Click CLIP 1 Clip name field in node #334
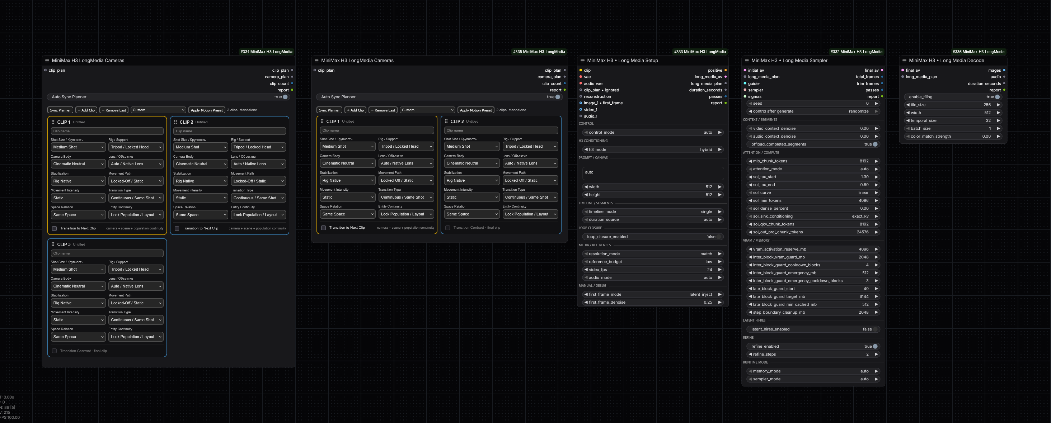1051x423 pixels. [x=107, y=131]
